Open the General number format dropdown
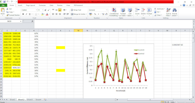 (107, 10)
